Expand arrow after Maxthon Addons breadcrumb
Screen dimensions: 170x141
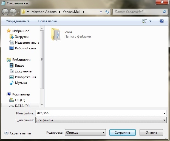pyautogui.click(x=60, y=12)
